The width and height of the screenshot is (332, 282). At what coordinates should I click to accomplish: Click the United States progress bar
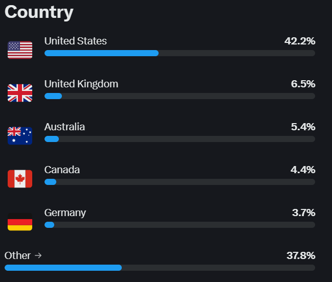[x=180, y=53]
